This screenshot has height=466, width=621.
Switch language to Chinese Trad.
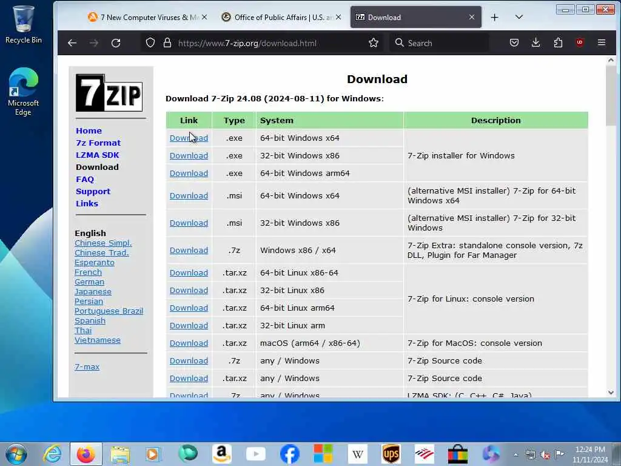101,253
